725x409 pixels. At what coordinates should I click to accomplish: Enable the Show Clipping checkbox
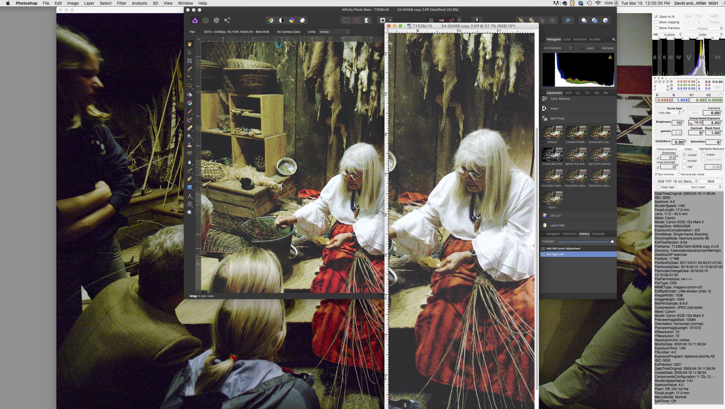pos(656,22)
